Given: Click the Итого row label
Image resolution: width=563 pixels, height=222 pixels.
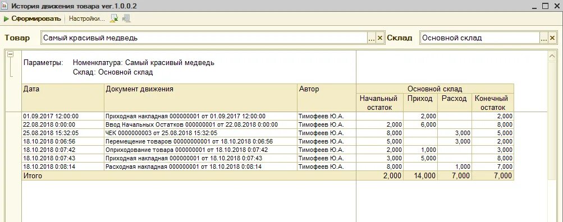Looking at the screenshot, I should pos(33,175).
